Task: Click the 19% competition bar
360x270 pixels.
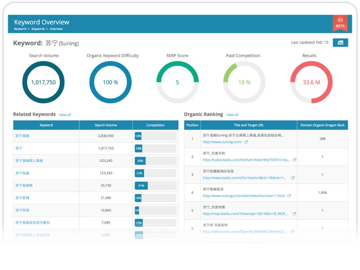Action: [155, 223]
